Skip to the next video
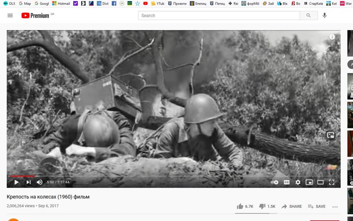This screenshot has width=353, height=221. tap(29, 182)
